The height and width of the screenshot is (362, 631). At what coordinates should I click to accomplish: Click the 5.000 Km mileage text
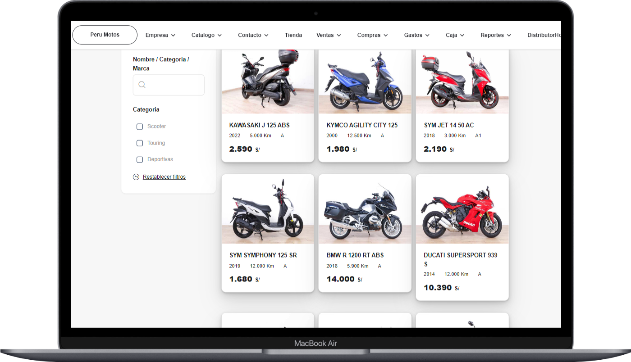coord(261,136)
